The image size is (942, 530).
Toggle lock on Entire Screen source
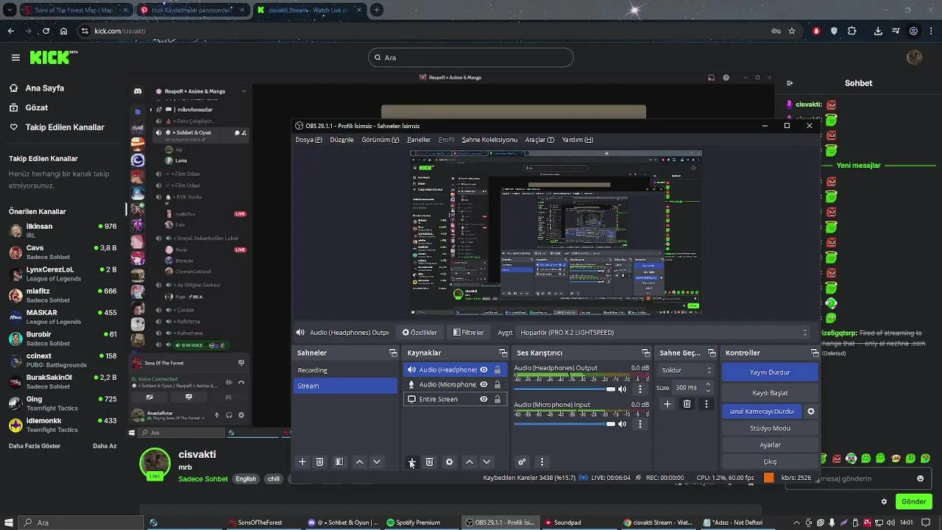(497, 399)
